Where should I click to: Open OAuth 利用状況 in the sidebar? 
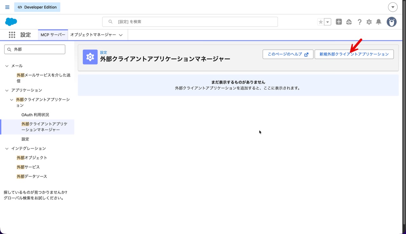tap(35, 115)
